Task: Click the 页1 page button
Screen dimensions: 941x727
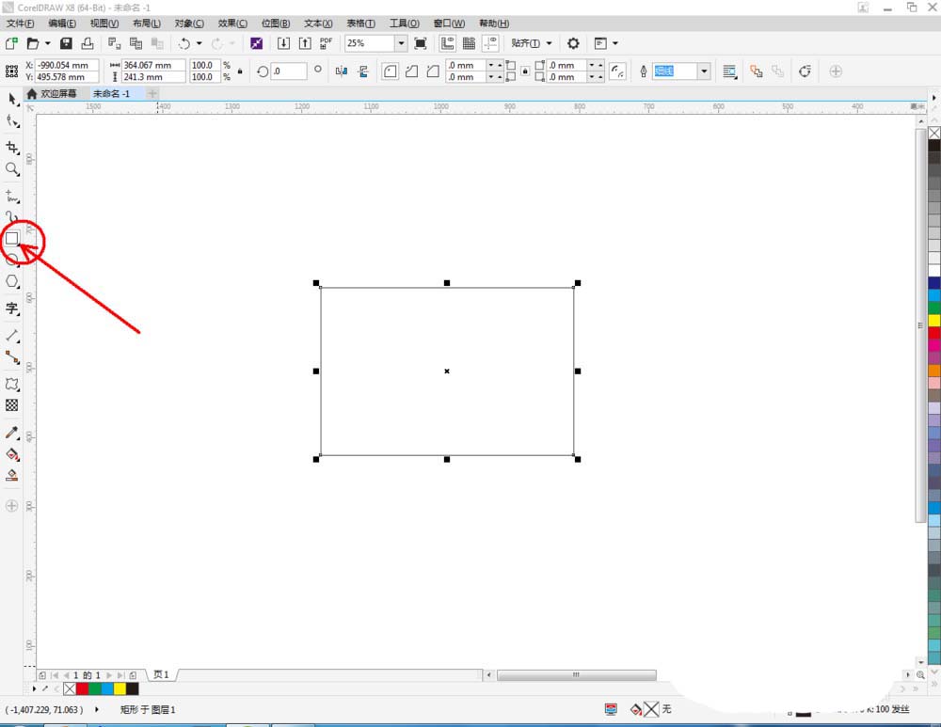Action: coord(161,674)
